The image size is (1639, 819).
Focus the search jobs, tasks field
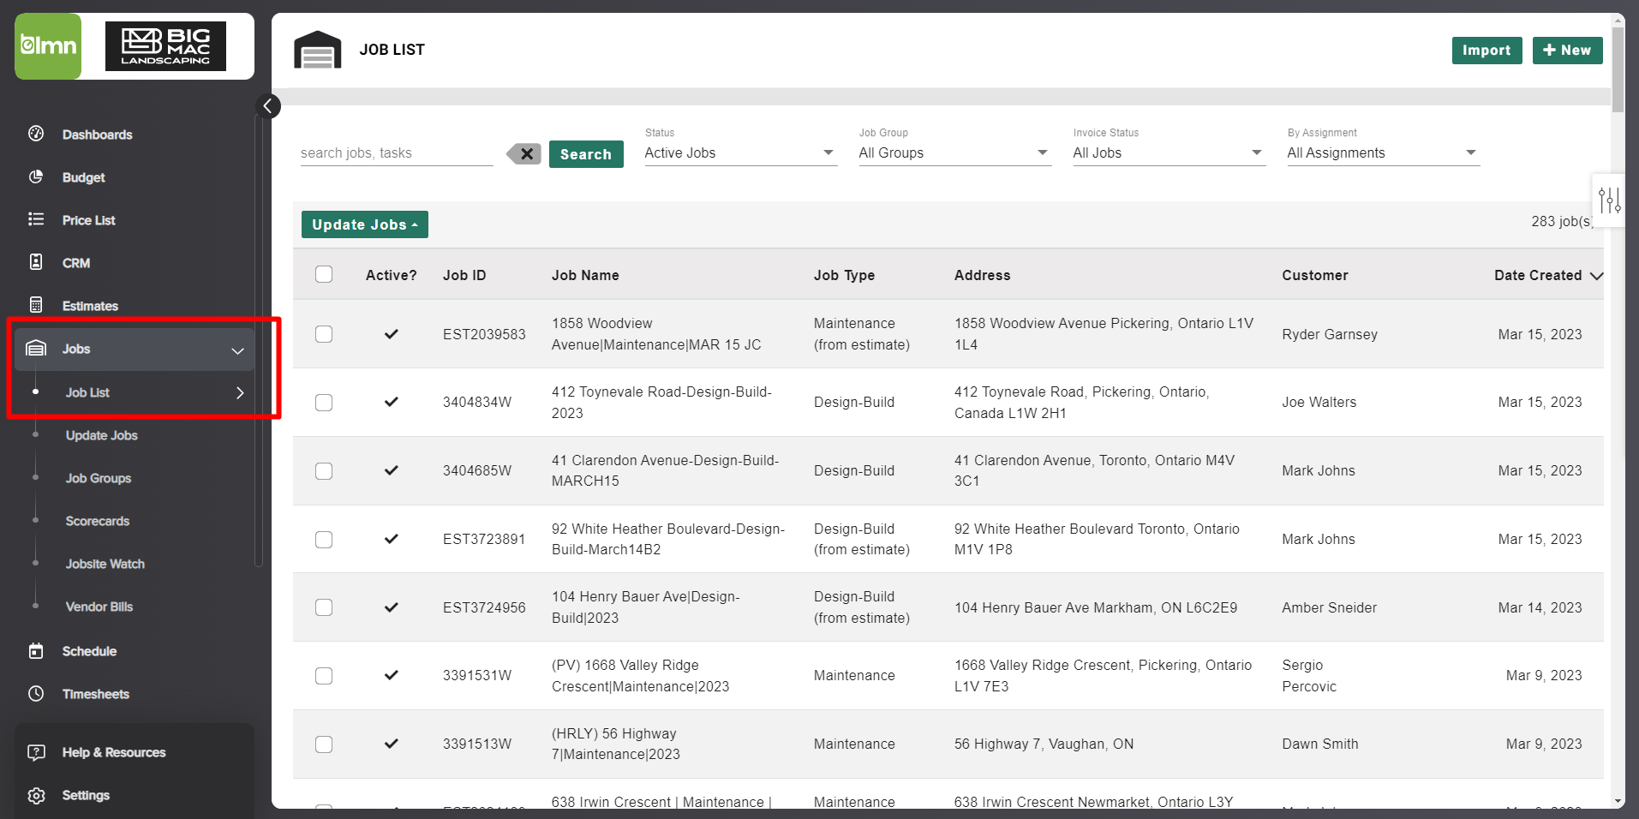397,153
